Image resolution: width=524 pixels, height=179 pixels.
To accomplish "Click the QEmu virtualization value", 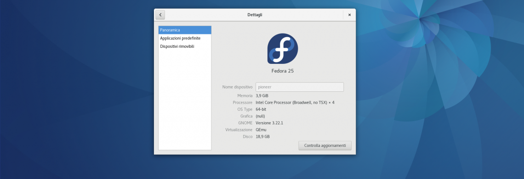I will click(261, 130).
